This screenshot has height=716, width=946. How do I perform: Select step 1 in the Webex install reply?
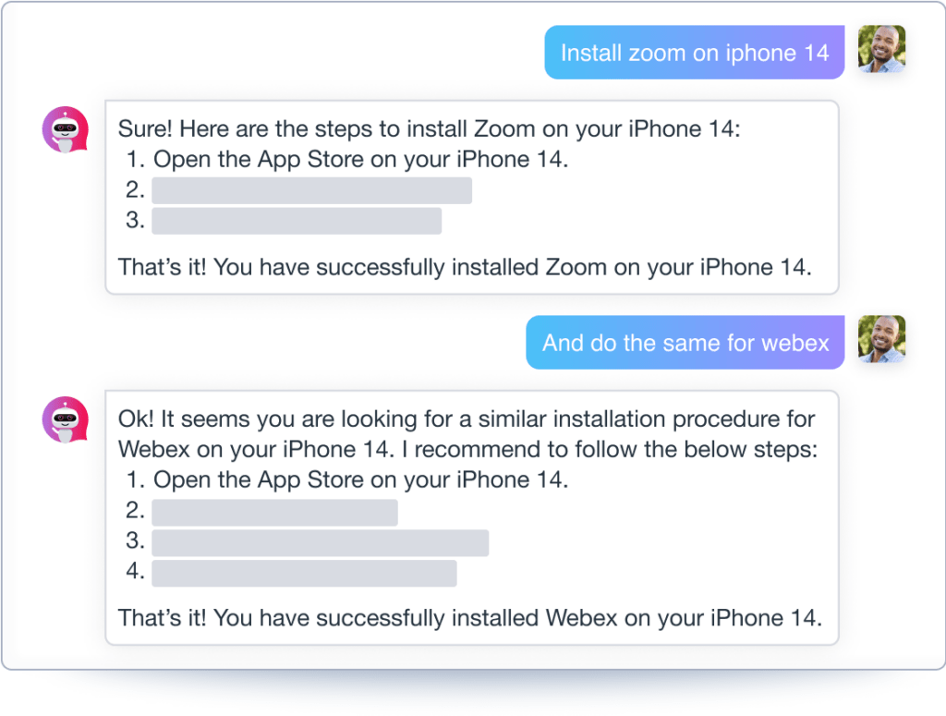[360, 480]
